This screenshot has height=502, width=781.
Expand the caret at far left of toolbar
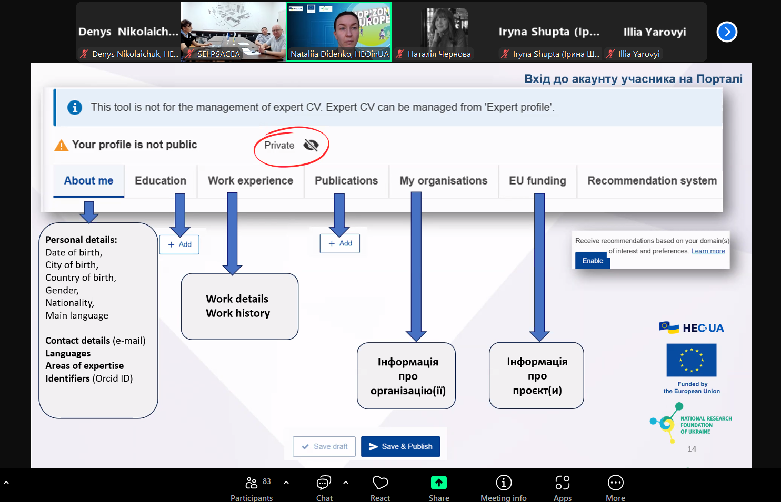click(6, 482)
